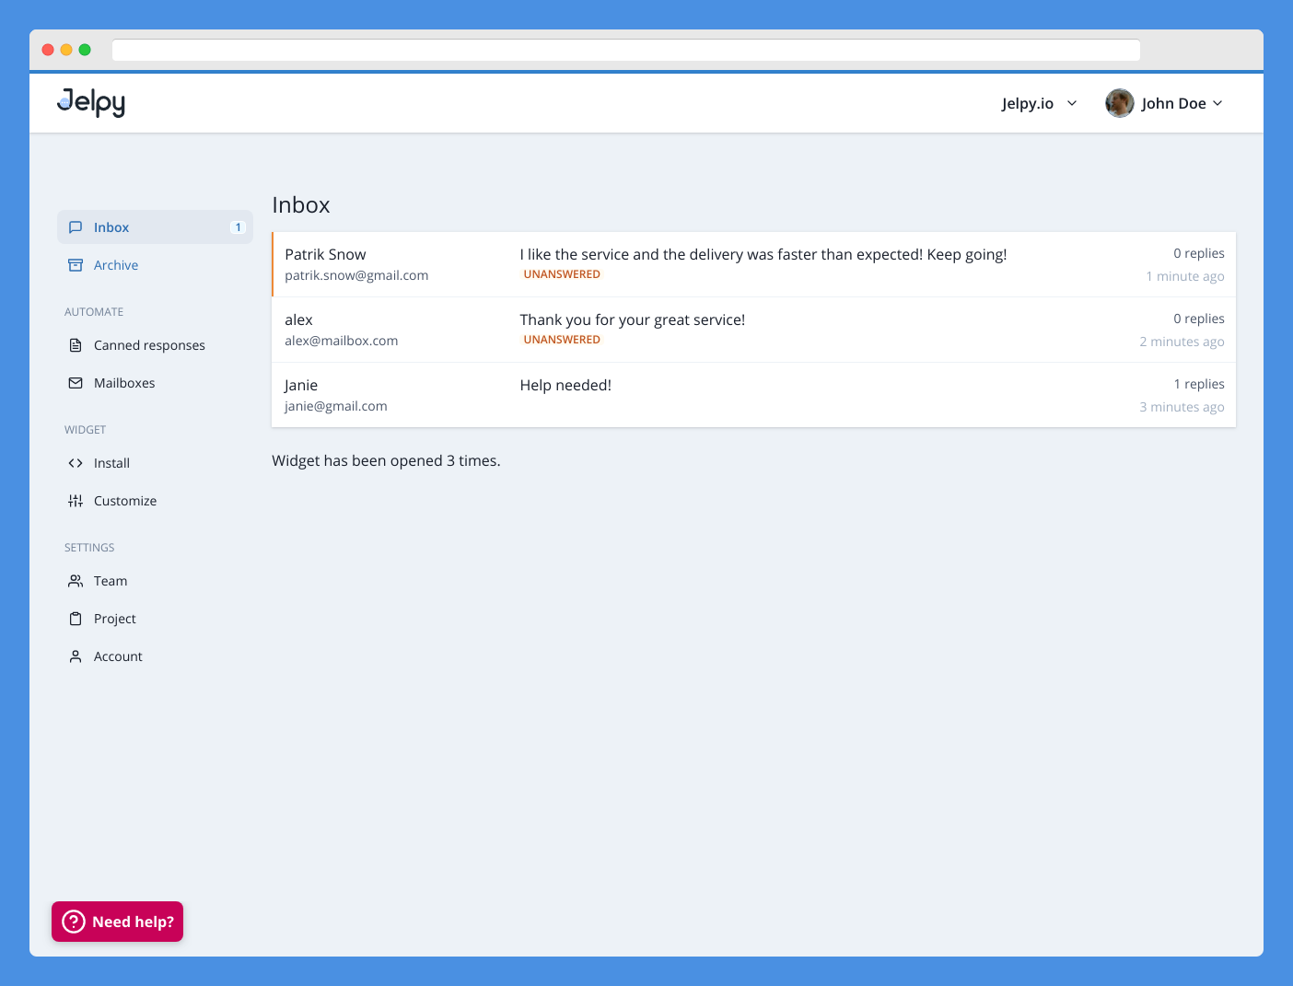Open the Mailboxes page
This screenshot has width=1293, height=986.
[x=155, y=383]
